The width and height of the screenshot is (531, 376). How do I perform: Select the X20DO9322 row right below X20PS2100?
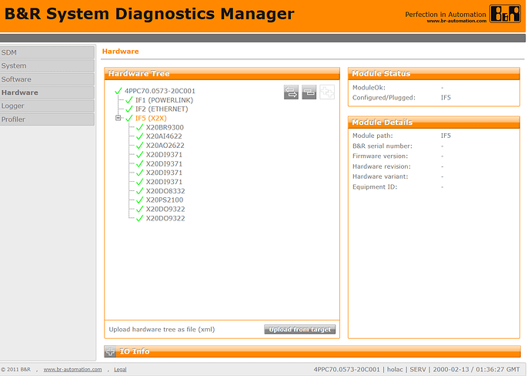165,210
